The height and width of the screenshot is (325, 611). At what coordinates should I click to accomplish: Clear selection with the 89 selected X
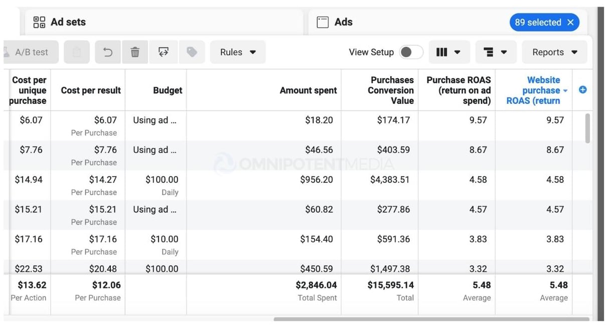(570, 22)
